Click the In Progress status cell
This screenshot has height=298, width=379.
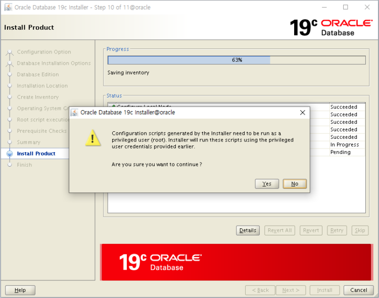(x=347, y=145)
